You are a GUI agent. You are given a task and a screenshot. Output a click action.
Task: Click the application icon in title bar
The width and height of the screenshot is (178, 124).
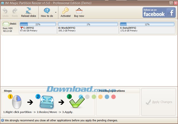point(2,3)
